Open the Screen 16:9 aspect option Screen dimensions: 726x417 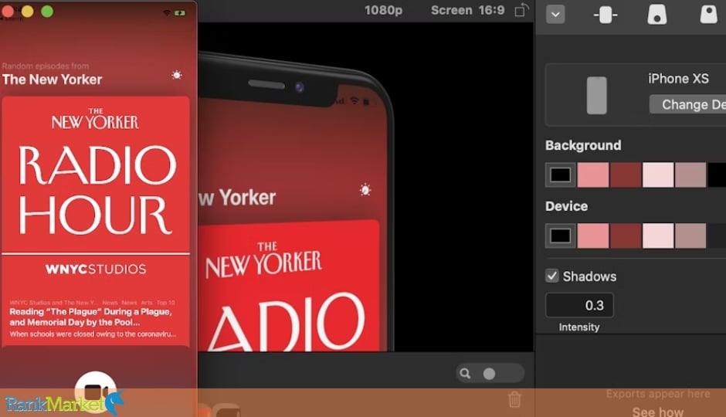[467, 10]
